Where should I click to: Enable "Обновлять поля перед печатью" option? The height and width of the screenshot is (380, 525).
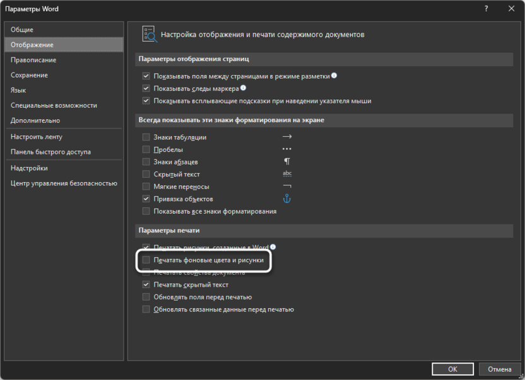pos(146,297)
